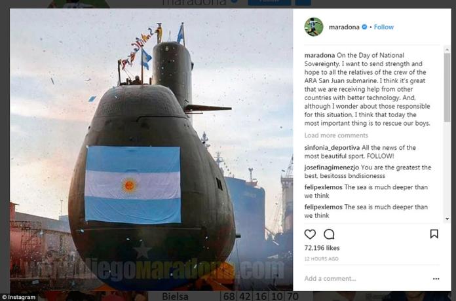Image resolution: width=456 pixels, height=301 pixels.
Task: Click the scrollbar up arrow in comments
Action: tap(447, 50)
